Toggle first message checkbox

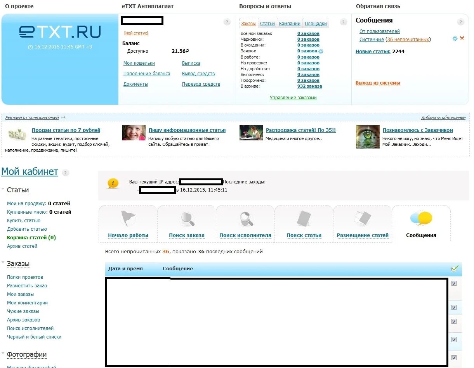tap(454, 283)
